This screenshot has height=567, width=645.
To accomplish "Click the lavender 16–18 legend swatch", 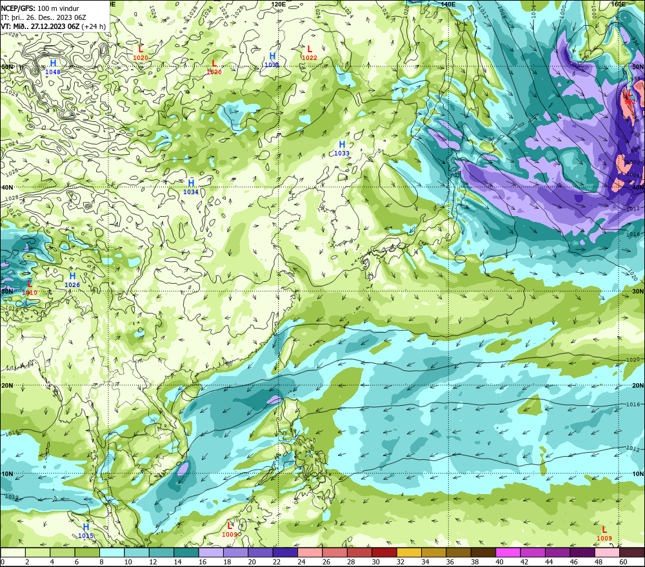I will pyautogui.click(x=211, y=552).
